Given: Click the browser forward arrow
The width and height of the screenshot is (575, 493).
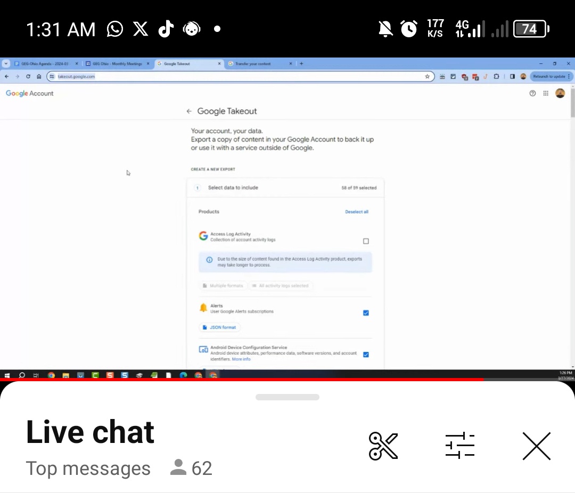Looking at the screenshot, I should (17, 76).
